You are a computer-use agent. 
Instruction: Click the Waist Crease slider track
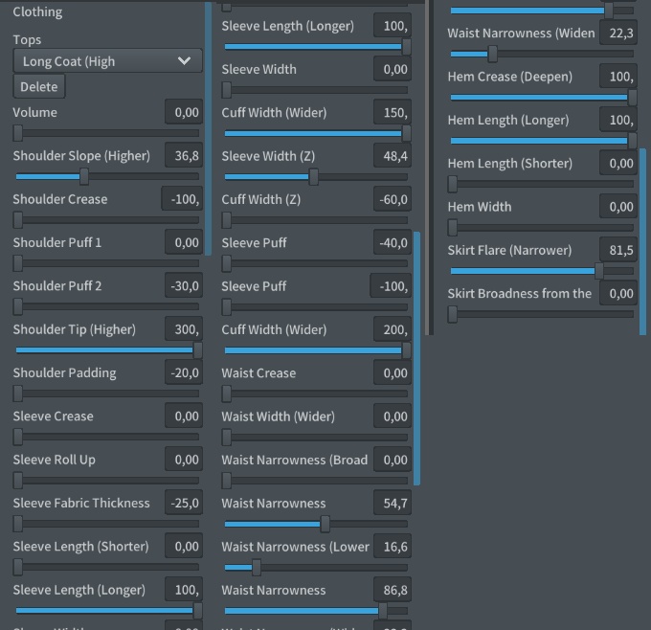[316, 394]
